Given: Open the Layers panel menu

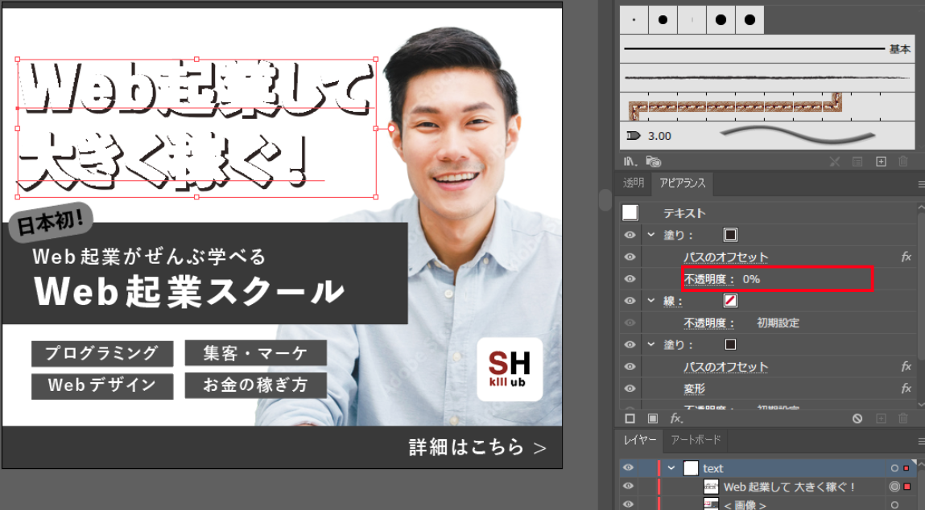Looking at the screenshot, I should [921, 441].
